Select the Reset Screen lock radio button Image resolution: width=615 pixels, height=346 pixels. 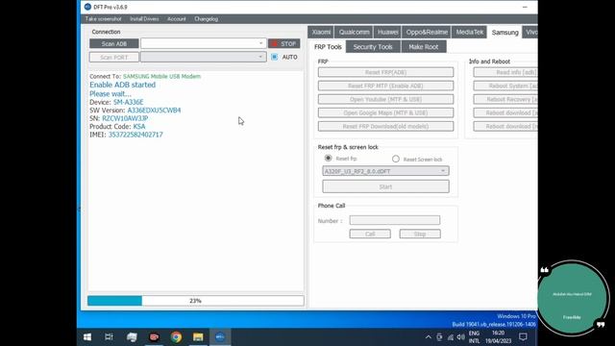396,159
